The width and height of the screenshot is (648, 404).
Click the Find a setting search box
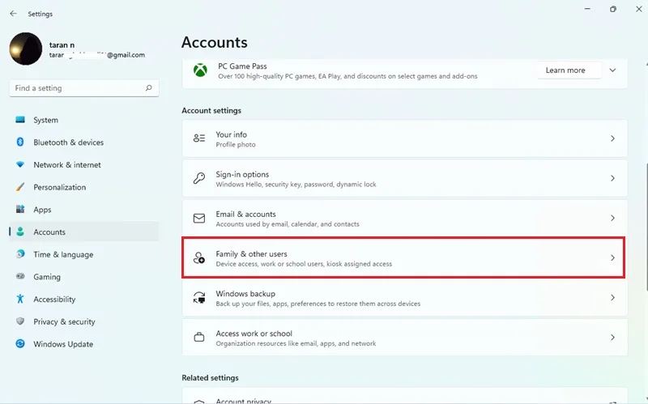(84, 88)
